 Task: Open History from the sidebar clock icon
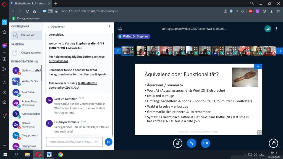coord(4,92)
